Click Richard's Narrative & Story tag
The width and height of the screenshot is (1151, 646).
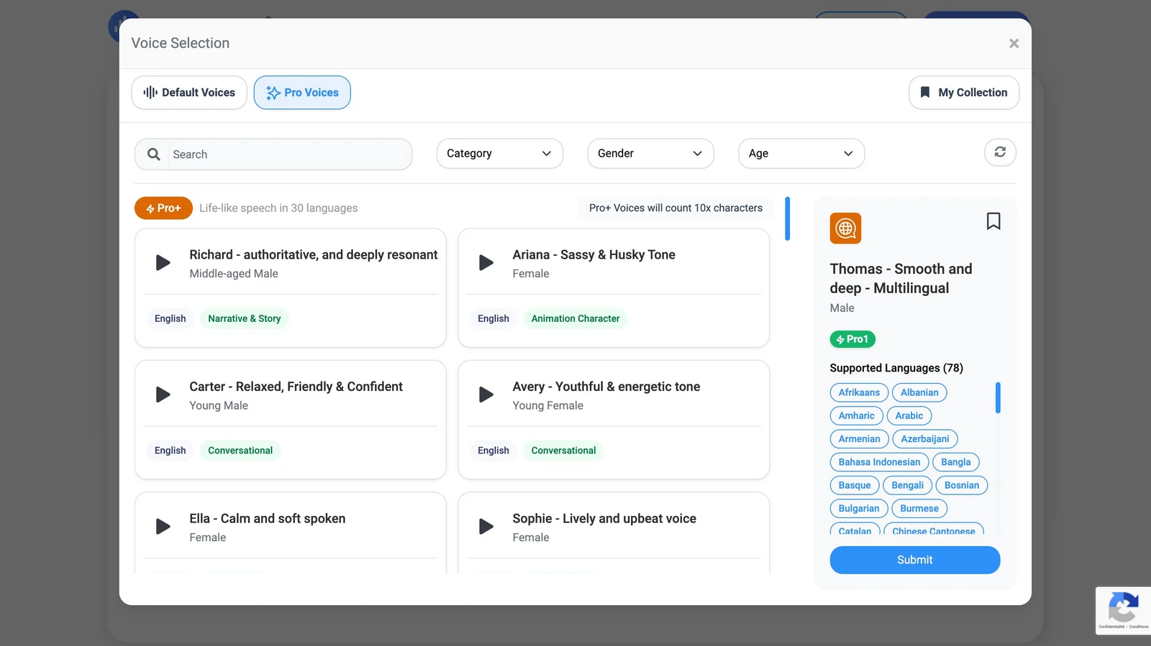(x=245, y=318)
